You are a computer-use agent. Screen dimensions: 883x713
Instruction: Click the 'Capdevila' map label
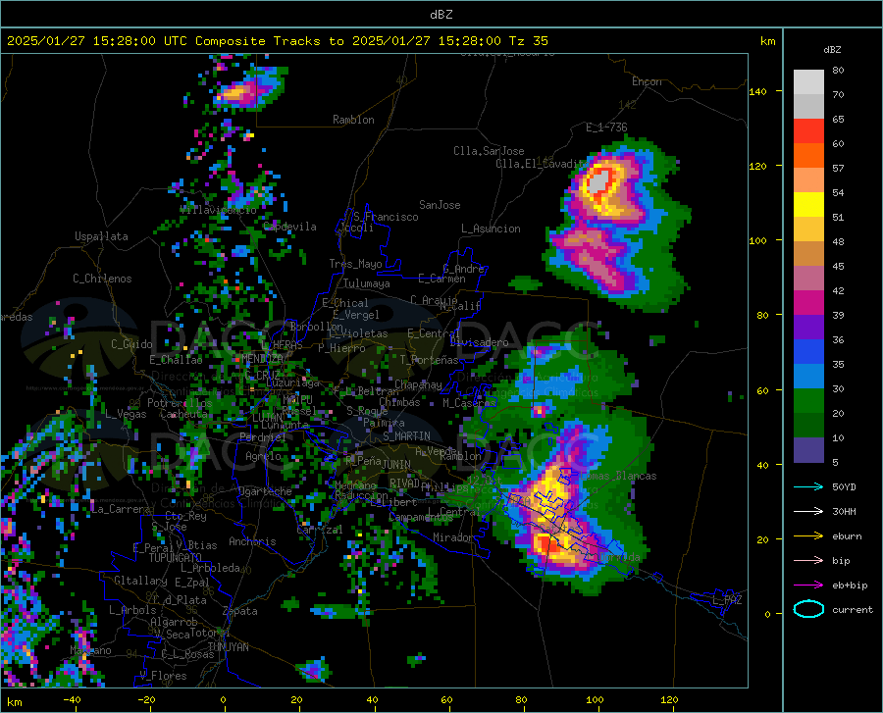pos(289,227)
